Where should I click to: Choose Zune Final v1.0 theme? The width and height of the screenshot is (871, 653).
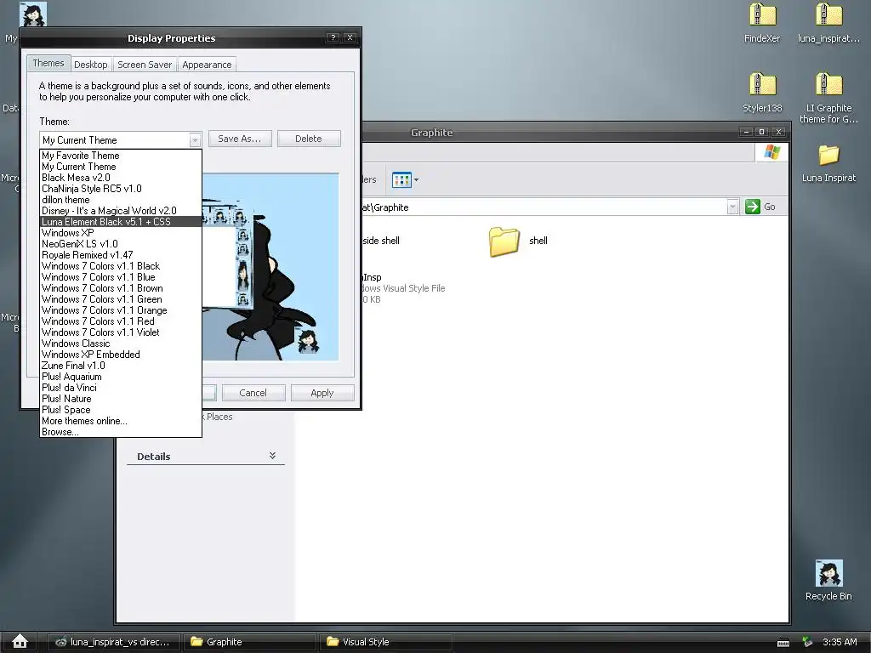(121, 366)
